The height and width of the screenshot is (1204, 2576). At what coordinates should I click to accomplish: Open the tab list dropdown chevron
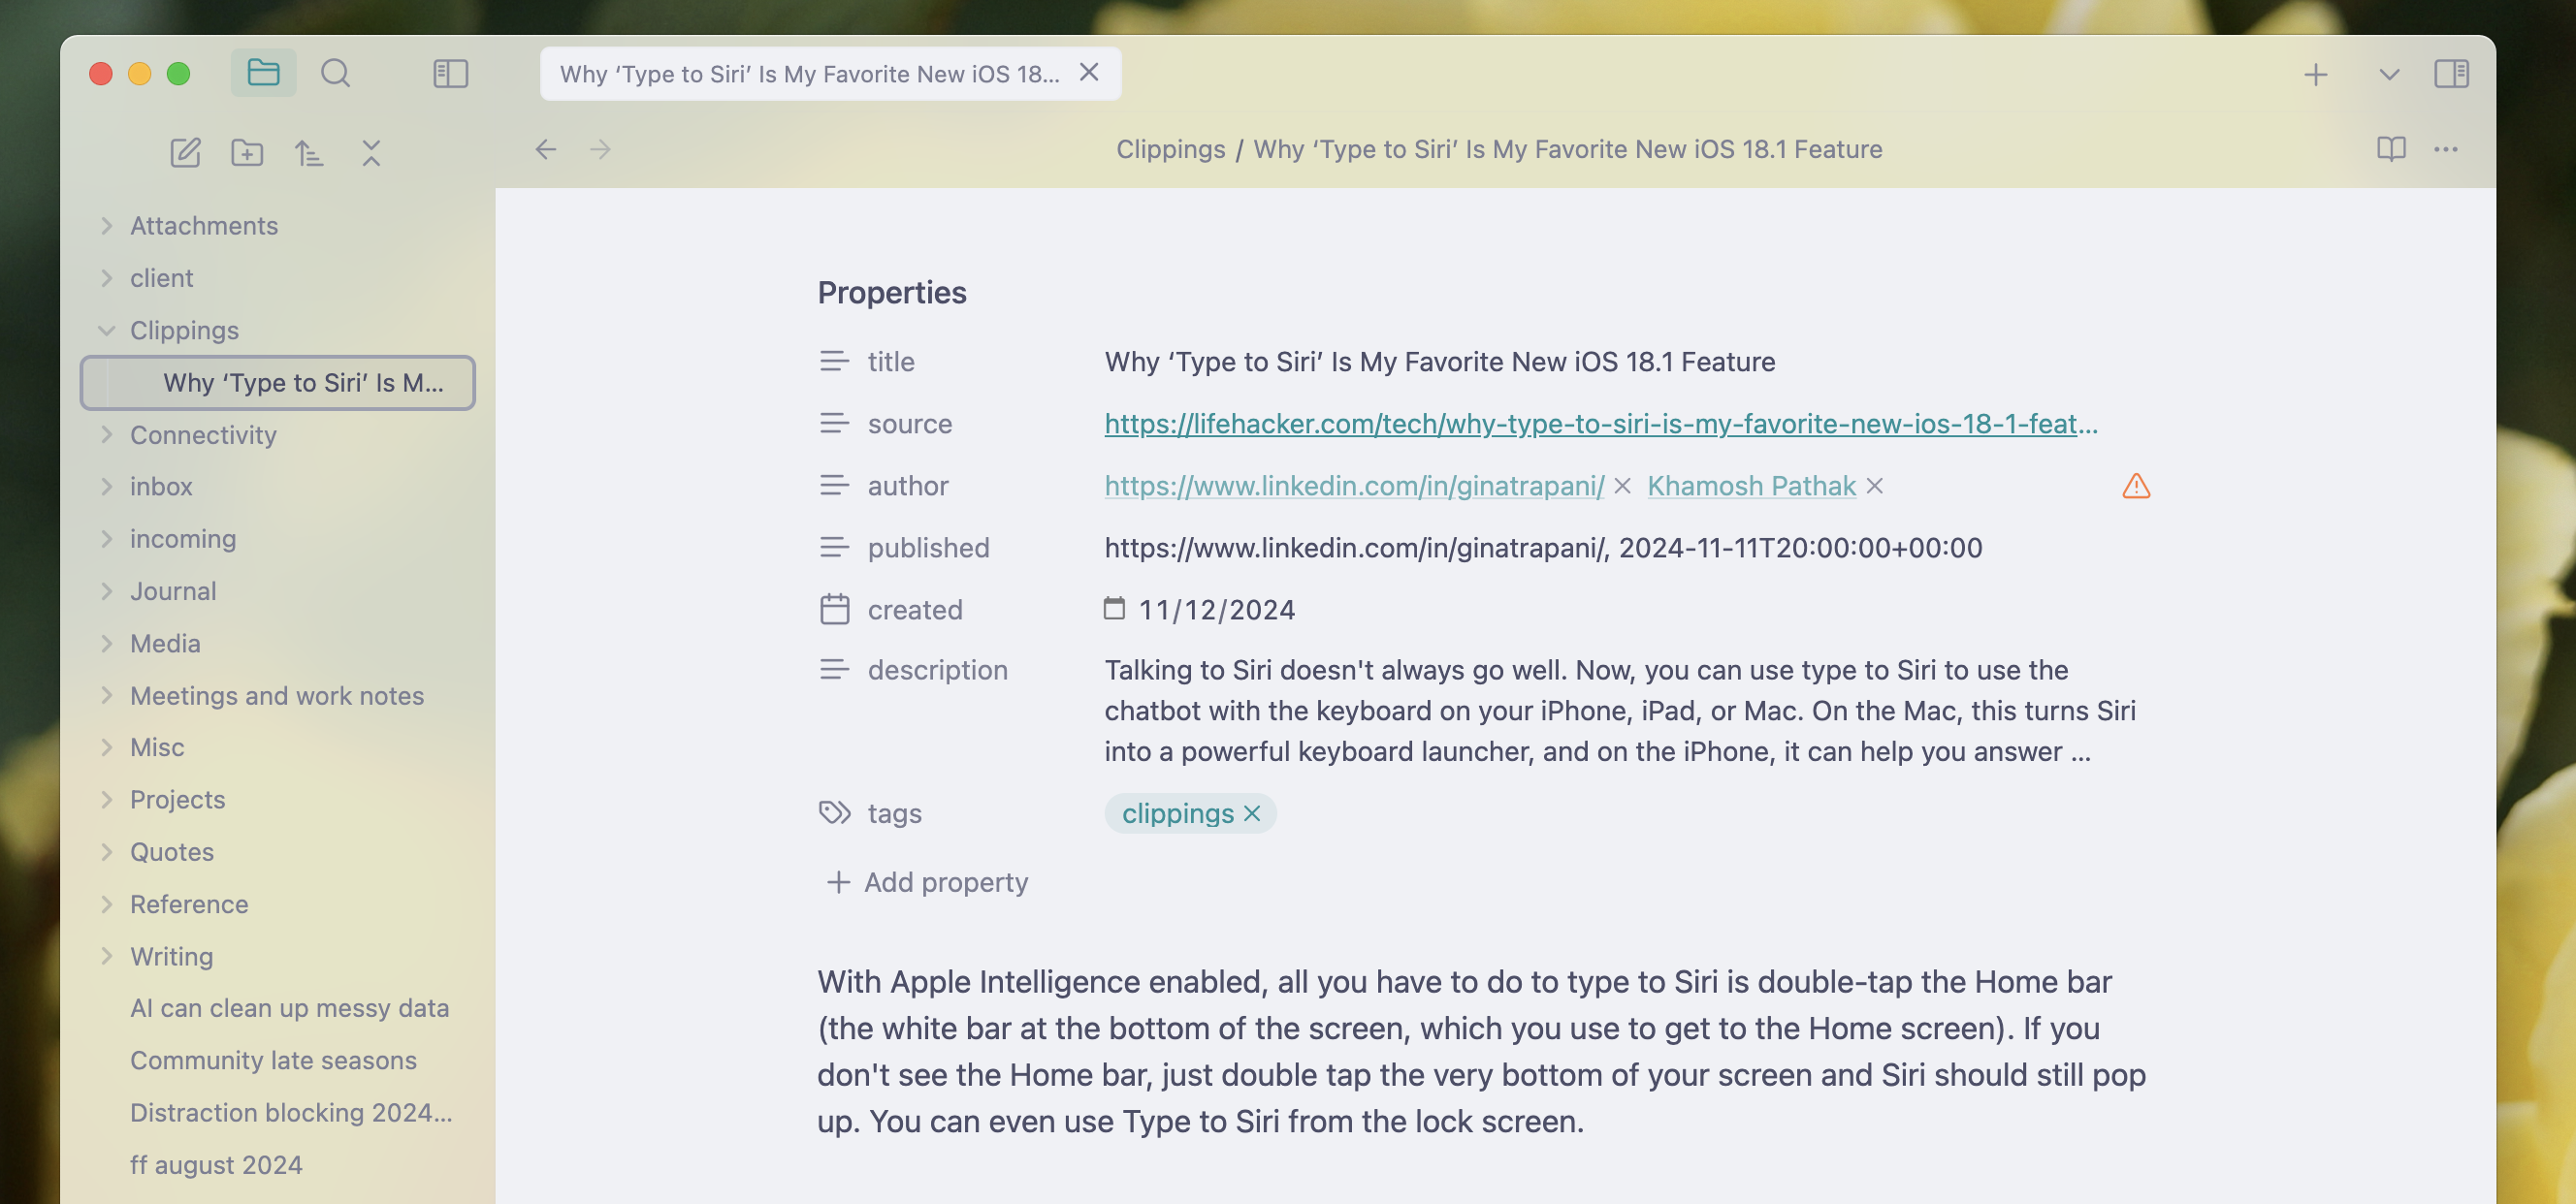point(2389,74)
